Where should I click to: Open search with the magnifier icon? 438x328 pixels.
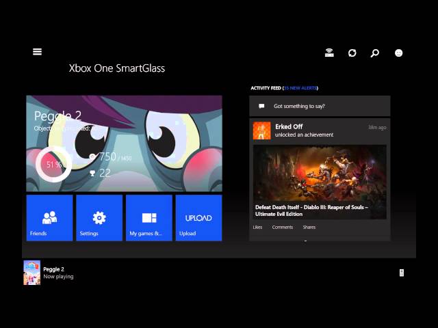375,53
